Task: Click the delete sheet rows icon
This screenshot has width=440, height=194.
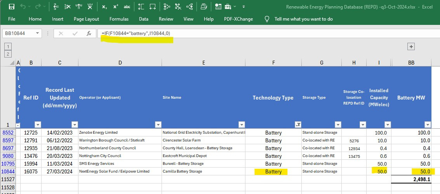Action: click(67, 7)
